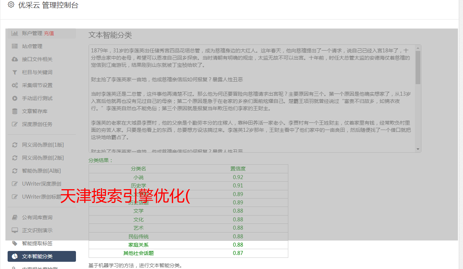Click the edit icon for UWriter深度原创
Screen dimensions: 463x269
tap(14, 184)
